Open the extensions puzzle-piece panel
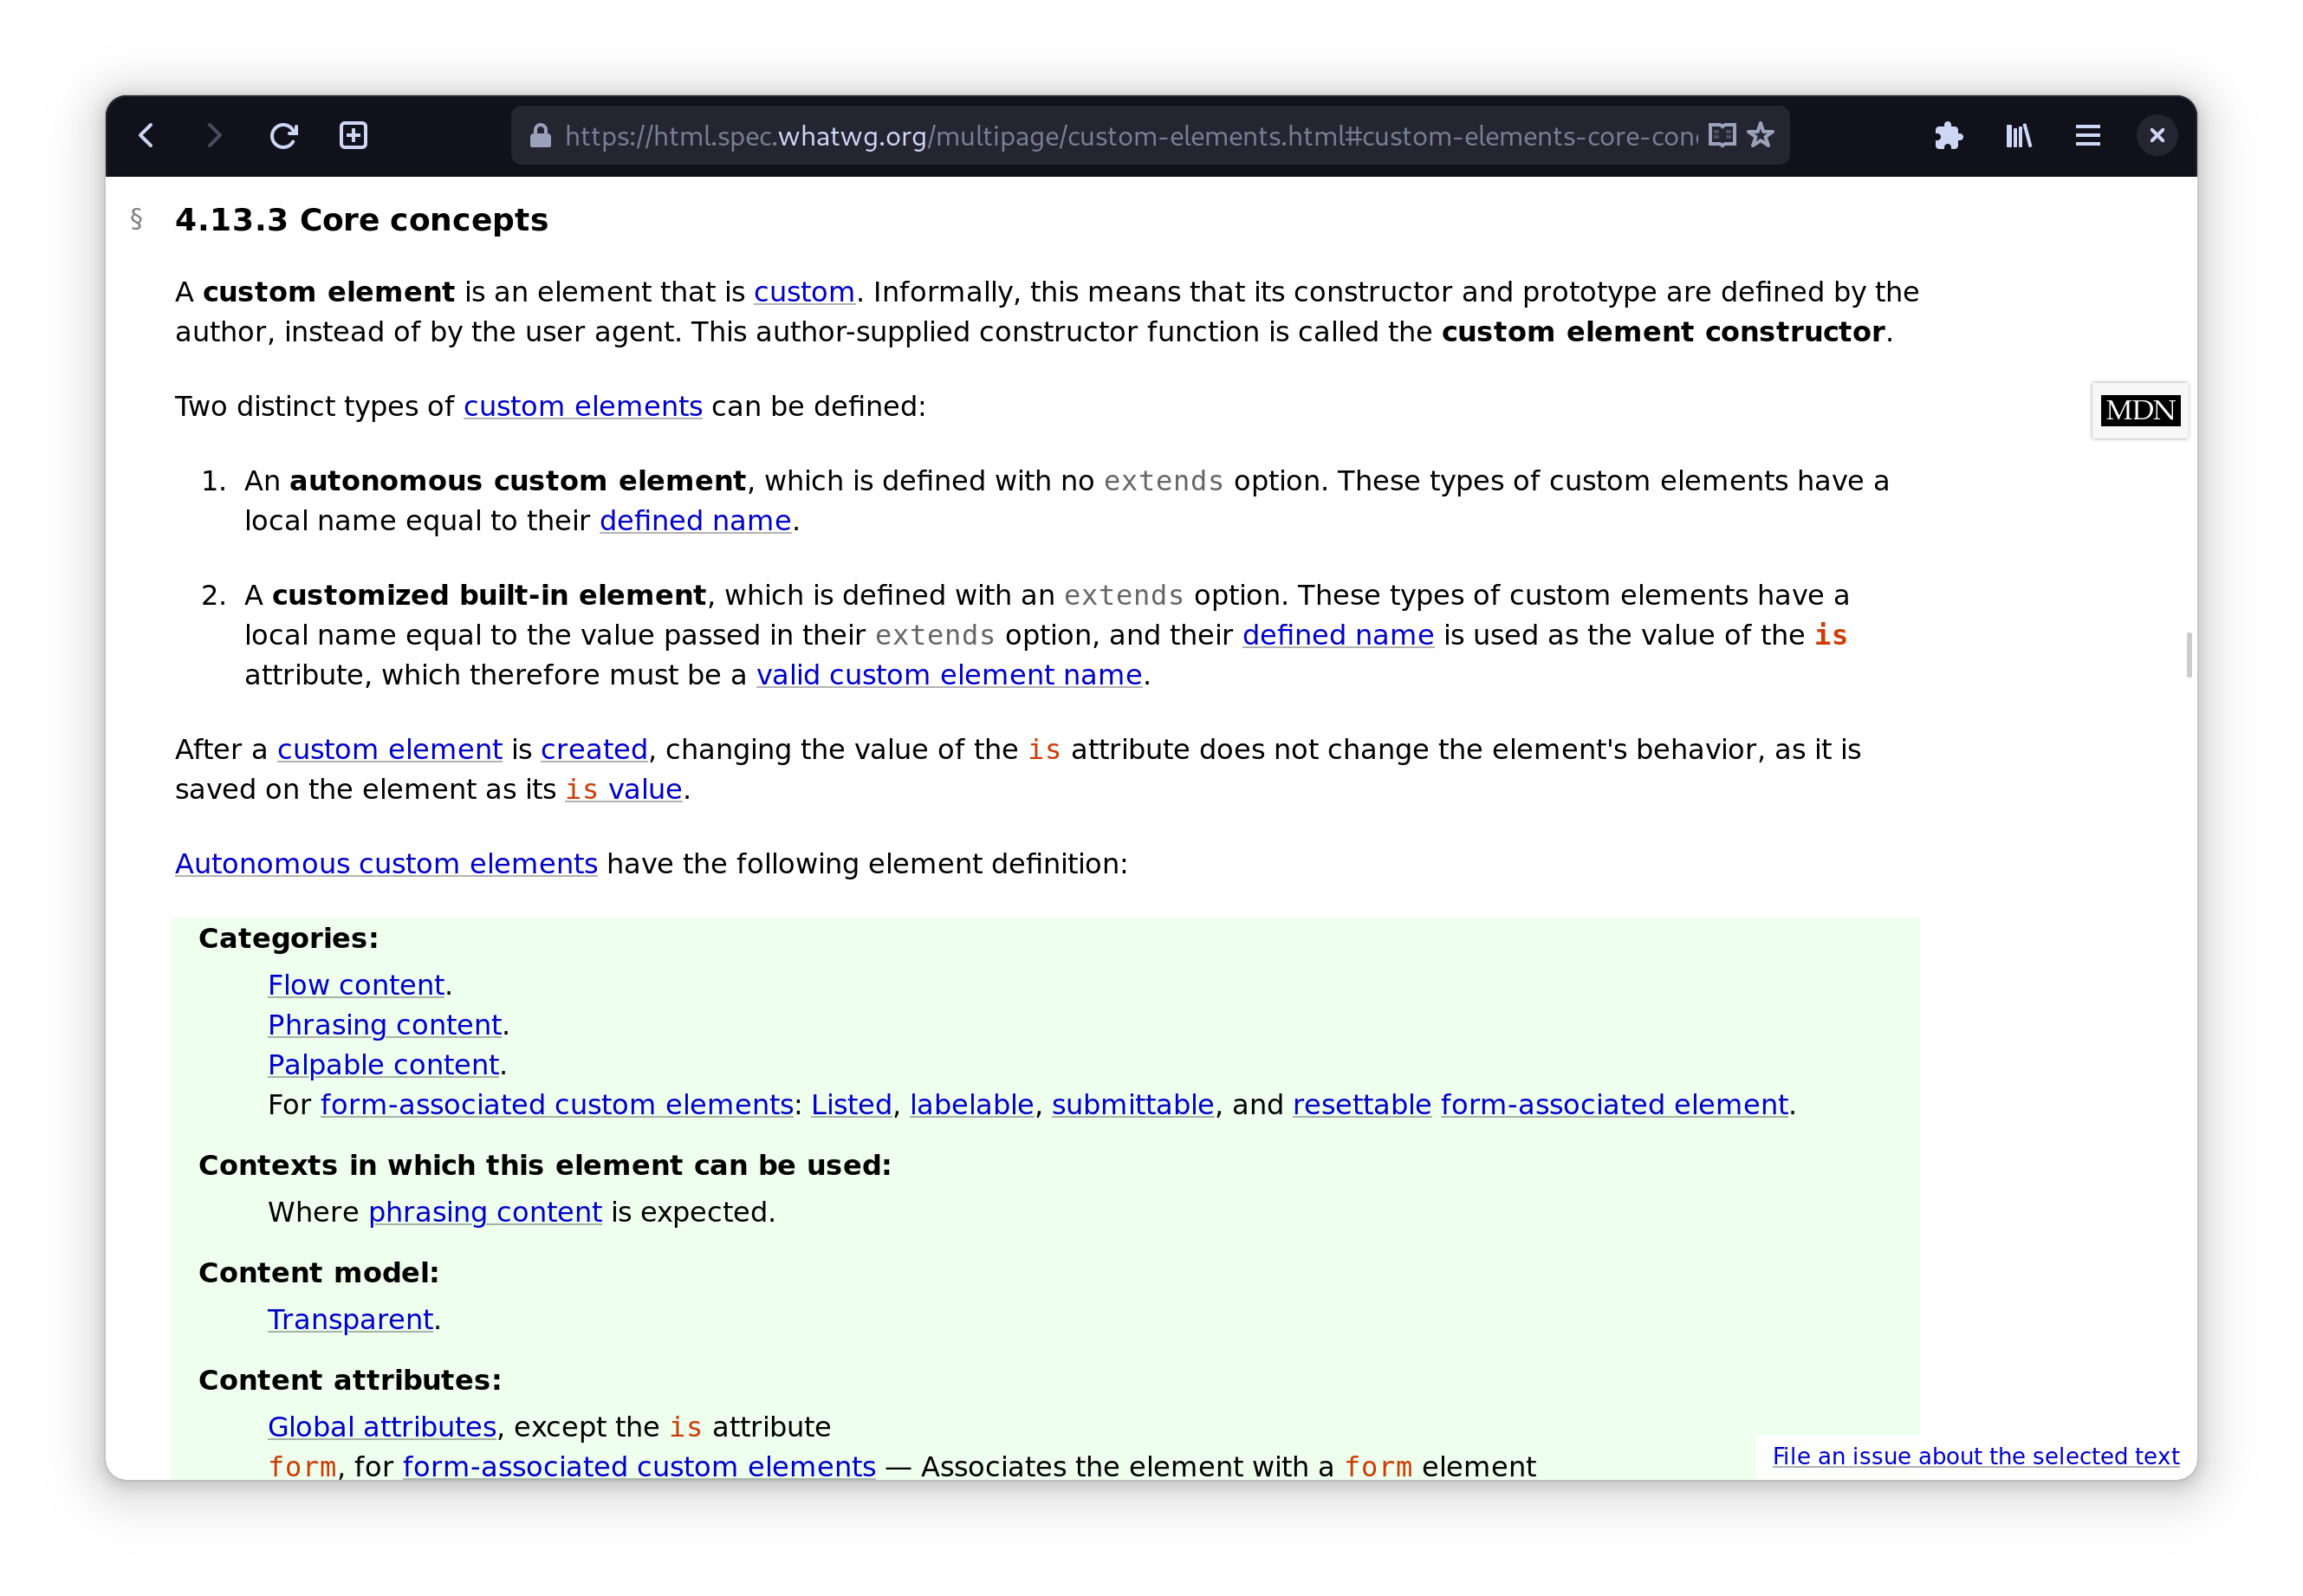Image resolution: width=2303 pixels, height=1596 pixels. [1948, 135]
